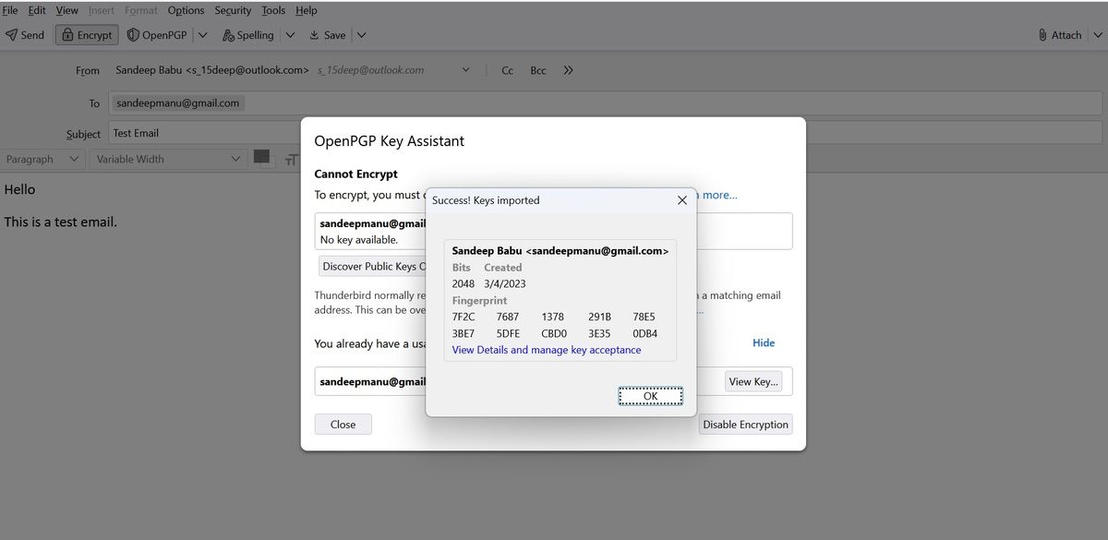Toggle the Encrypt button
1108x540 pixels.
[x=87, y=35]
